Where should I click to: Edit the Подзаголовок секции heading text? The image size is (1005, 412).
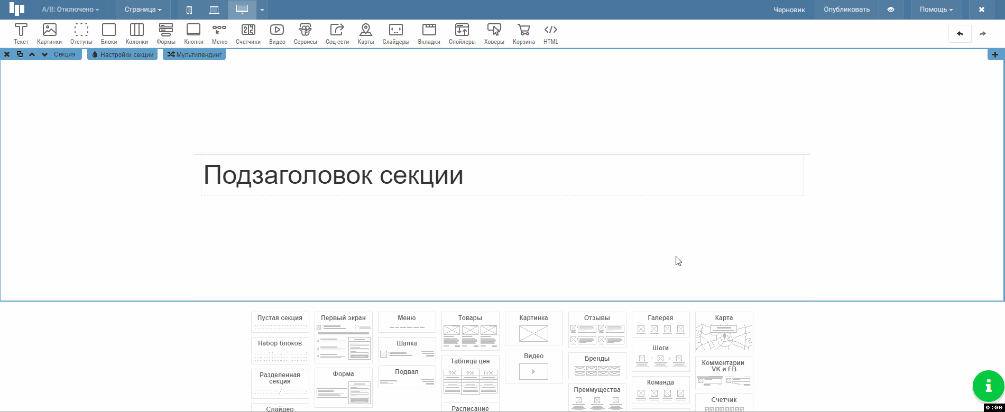tap(333, 175)
